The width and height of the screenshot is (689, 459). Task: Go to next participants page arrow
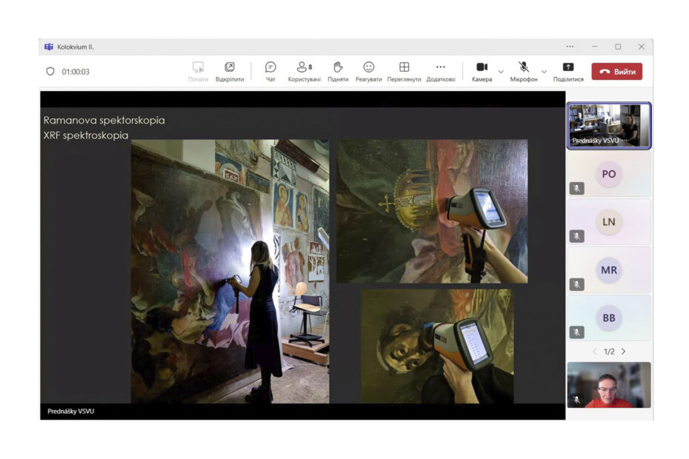tap(624, 352)
